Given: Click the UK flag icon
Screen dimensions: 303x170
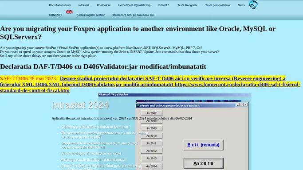Looking at the screenshot, I should (69, 12).
